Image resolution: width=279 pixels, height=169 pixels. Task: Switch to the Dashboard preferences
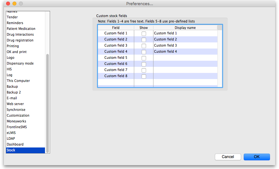click(x=15, y=144)
